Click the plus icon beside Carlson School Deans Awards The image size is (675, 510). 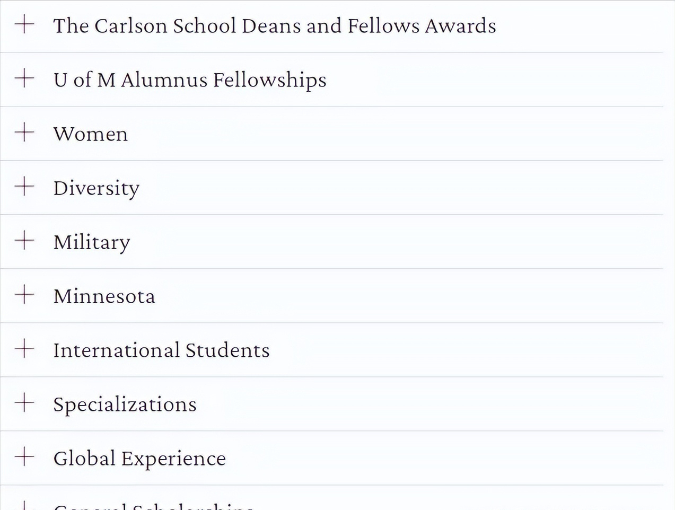pyautogui.click(x=24, y=24)
